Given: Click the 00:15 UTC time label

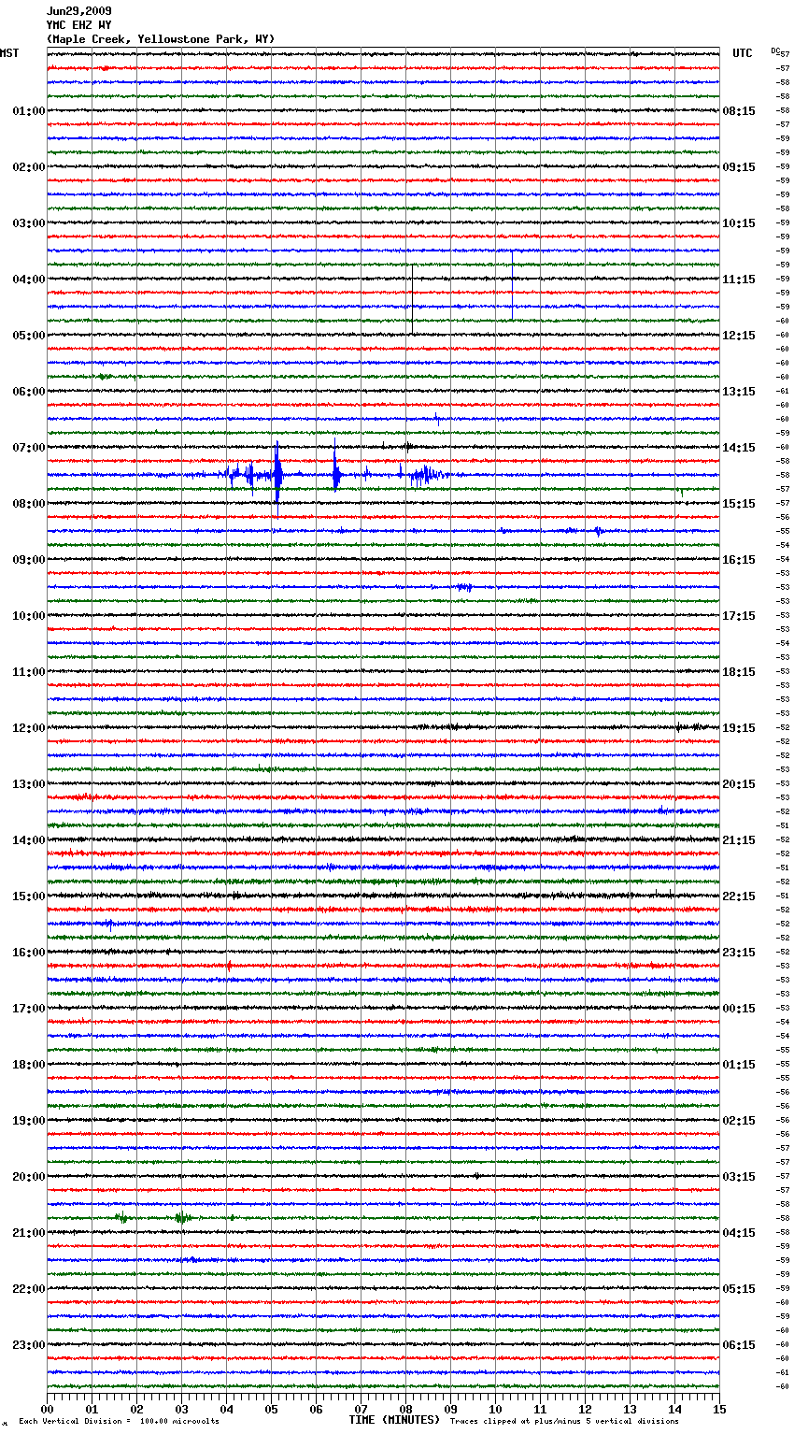Looking at the screenshot, I should [x=739, y=1009].
